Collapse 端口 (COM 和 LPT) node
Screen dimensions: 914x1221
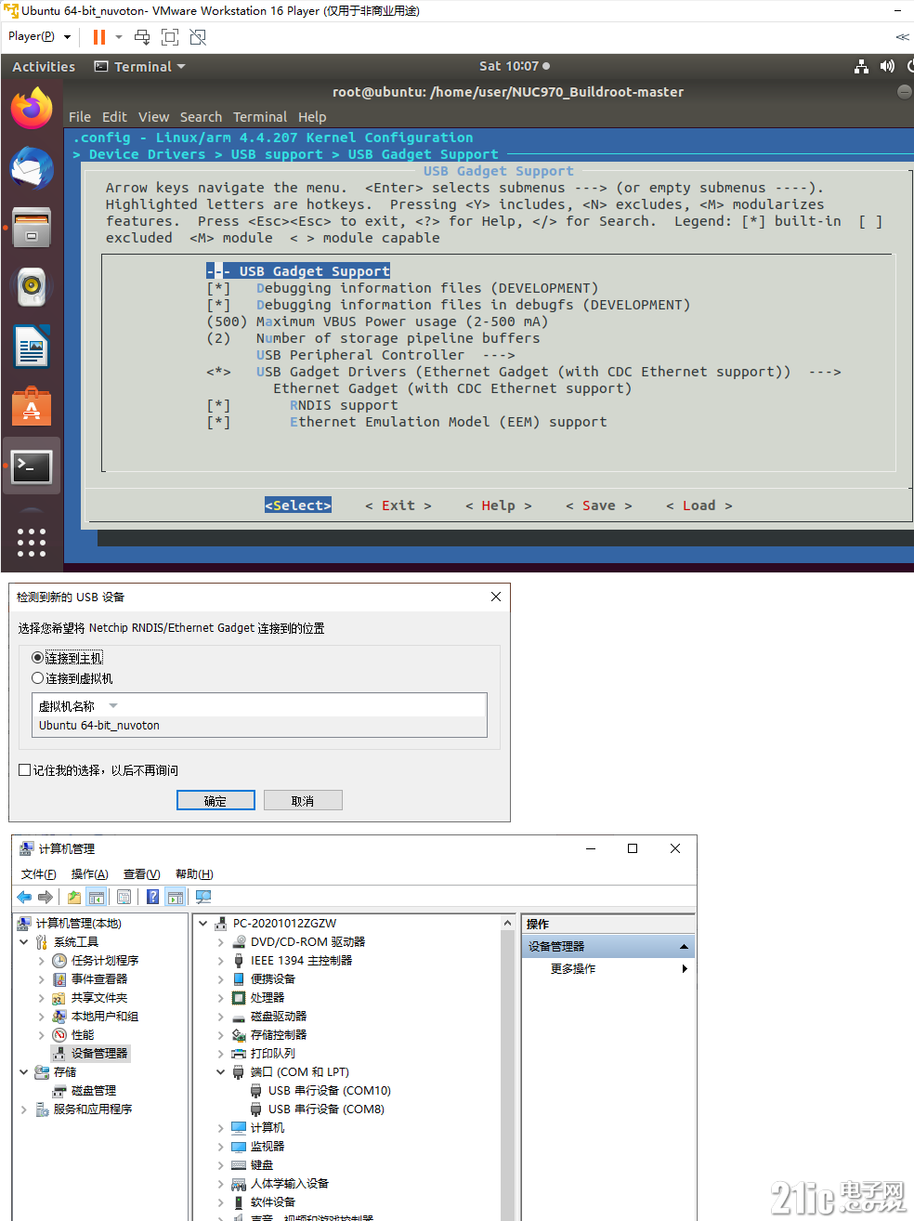click(x=221, y=1072)
